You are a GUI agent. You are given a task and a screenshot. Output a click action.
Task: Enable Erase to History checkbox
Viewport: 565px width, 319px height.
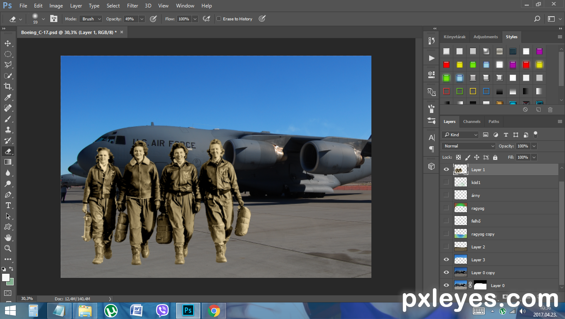[x=219, y=19]
